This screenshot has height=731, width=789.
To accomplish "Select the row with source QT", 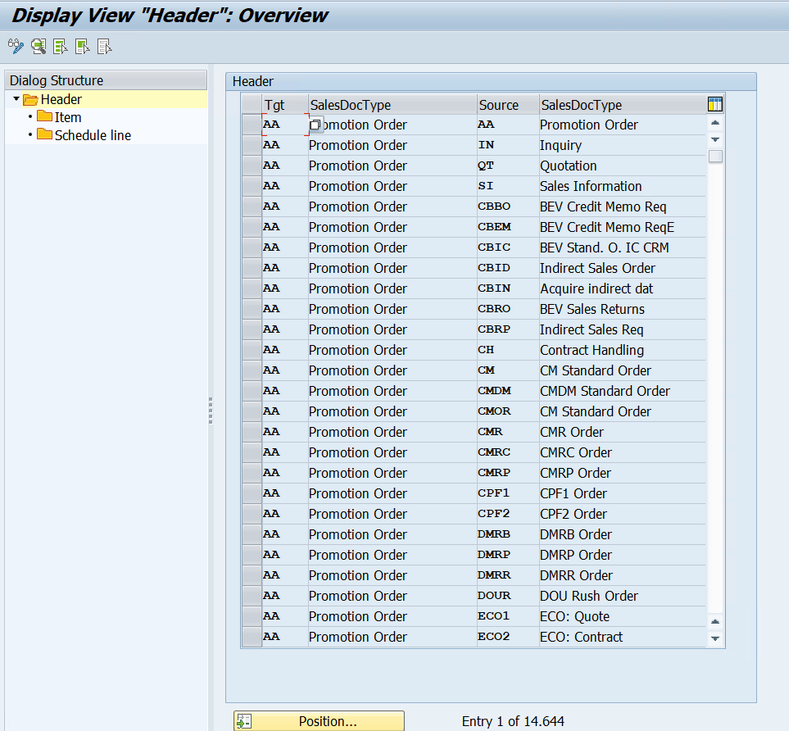I will coord(252,166).
